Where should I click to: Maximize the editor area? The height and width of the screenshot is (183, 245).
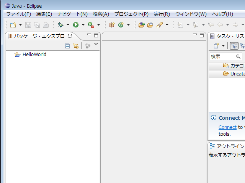pyautogui.click(x=202, y=35)
